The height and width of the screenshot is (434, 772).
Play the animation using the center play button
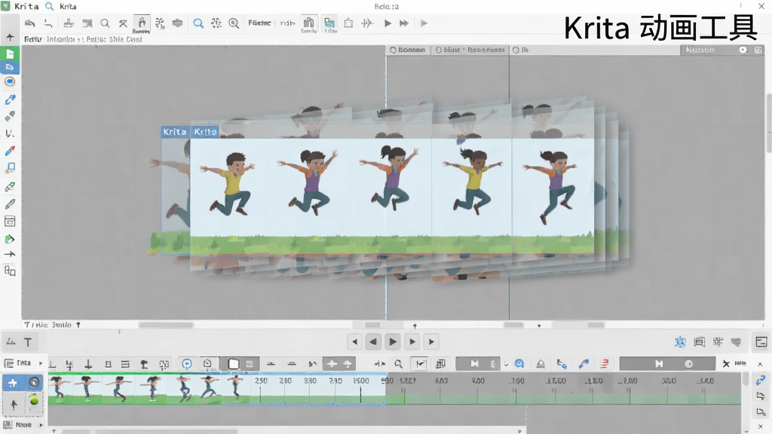pyautogui.click(x=392, y=341)
